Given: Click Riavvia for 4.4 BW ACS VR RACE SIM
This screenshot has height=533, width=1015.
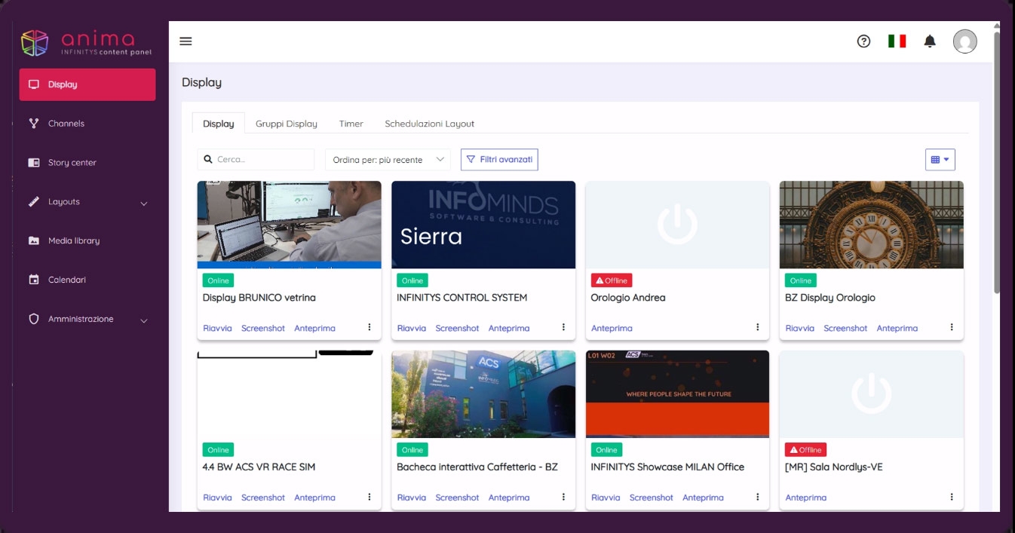Looking at the screenshot, I should [x=217, y=498].
